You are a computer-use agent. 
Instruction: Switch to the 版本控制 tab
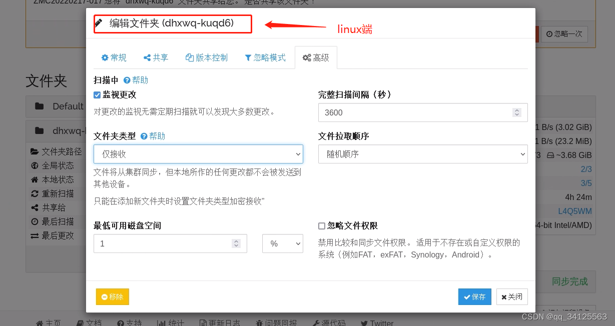tap(207, 57)
